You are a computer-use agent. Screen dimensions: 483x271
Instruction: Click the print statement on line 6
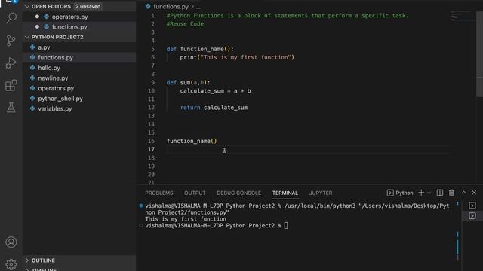coord(237,57)
